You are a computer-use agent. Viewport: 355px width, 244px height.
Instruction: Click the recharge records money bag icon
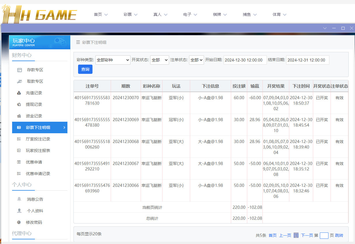pos(19,93)
